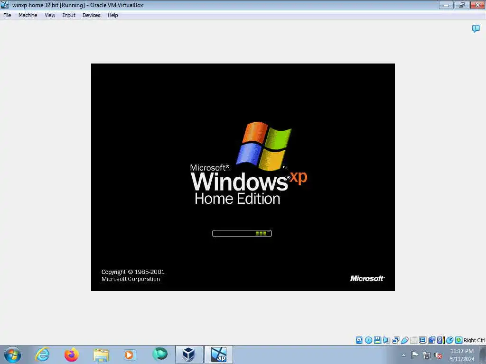Close the VirtualBox VM window
This screenshot has width=486, height=364.
(x=477, y=5)
